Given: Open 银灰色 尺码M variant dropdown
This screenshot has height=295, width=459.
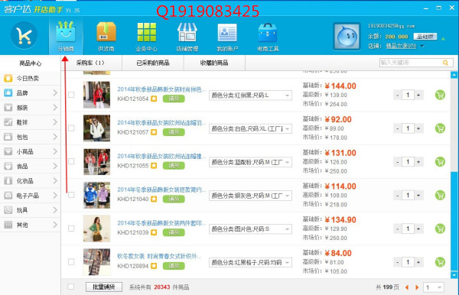Looking at the screenshot, I should click(x=250, y=196).
